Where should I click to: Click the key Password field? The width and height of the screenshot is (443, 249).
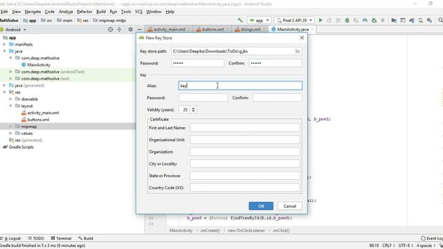coord(203,98)
